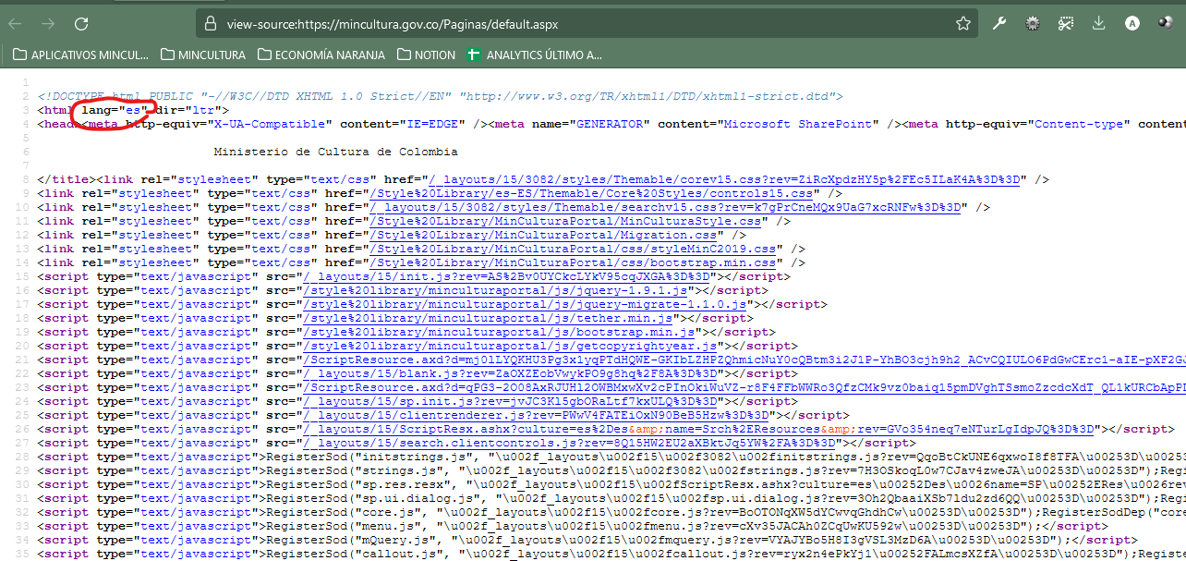
Task: Focus the address bar with view-source URL
Action: [587, 23]
